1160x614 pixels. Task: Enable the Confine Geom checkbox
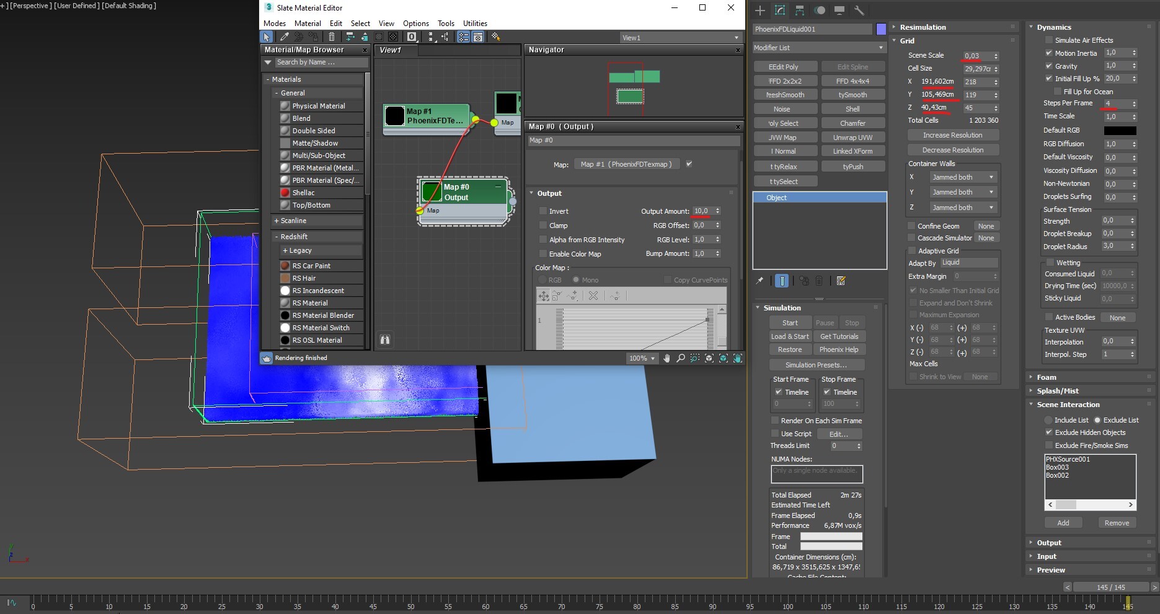click(x=911, y=226)
